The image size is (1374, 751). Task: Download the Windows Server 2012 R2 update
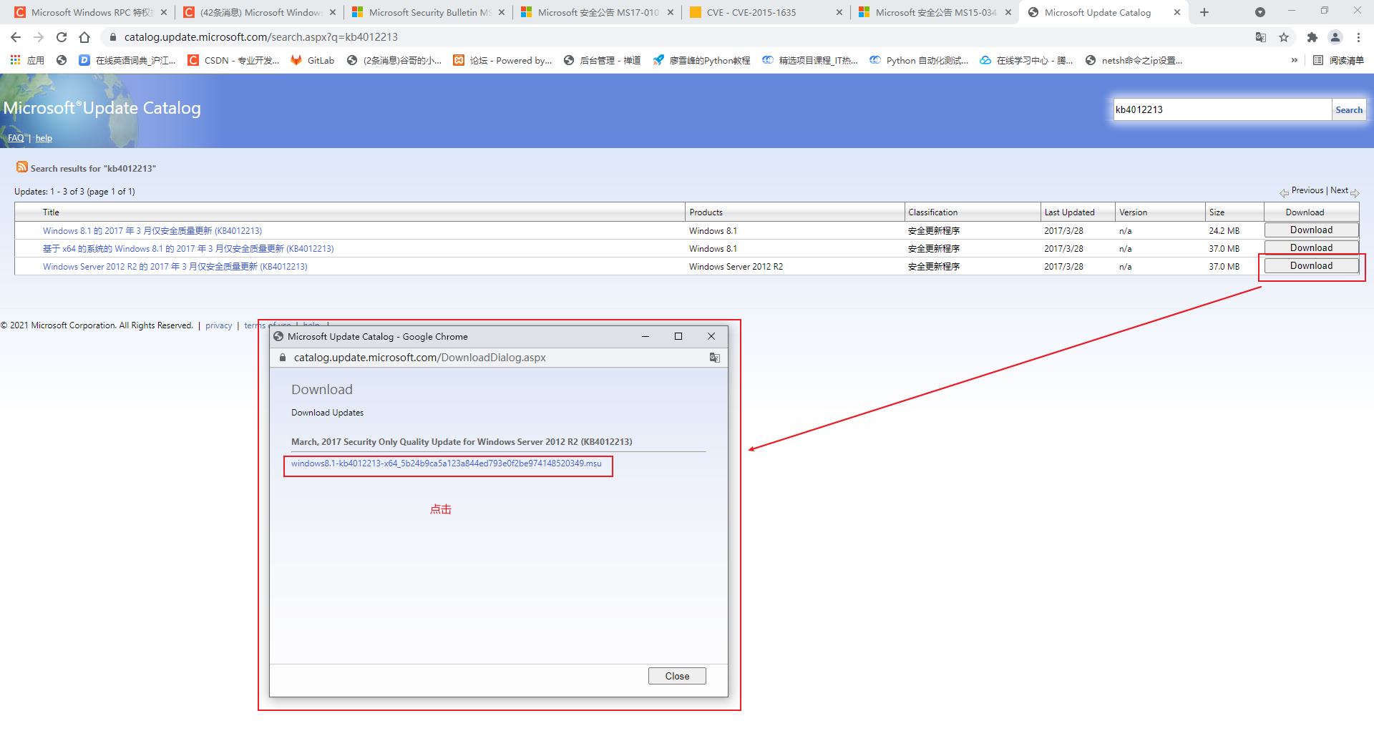pos(1310,265)
